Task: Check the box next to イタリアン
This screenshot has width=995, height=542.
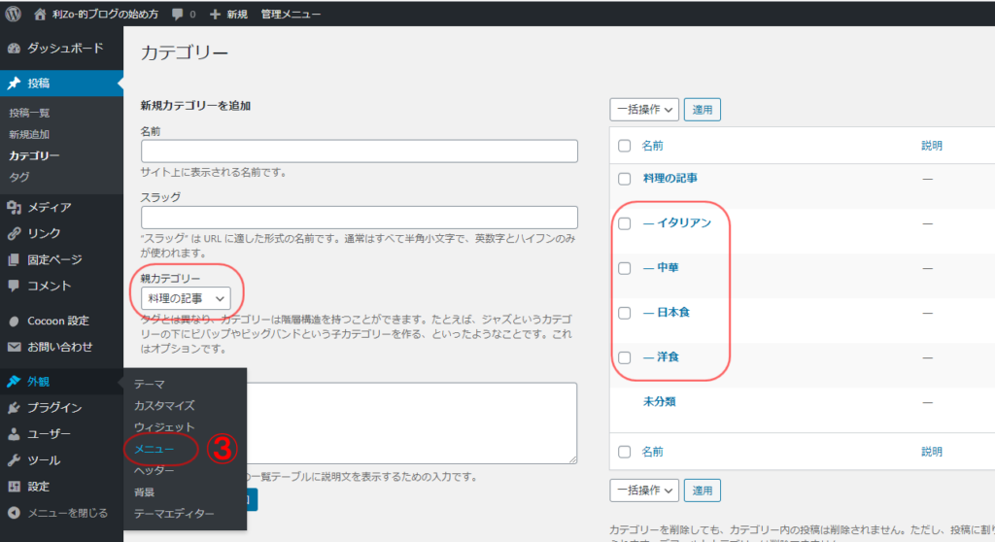Action: coord(625,223)
